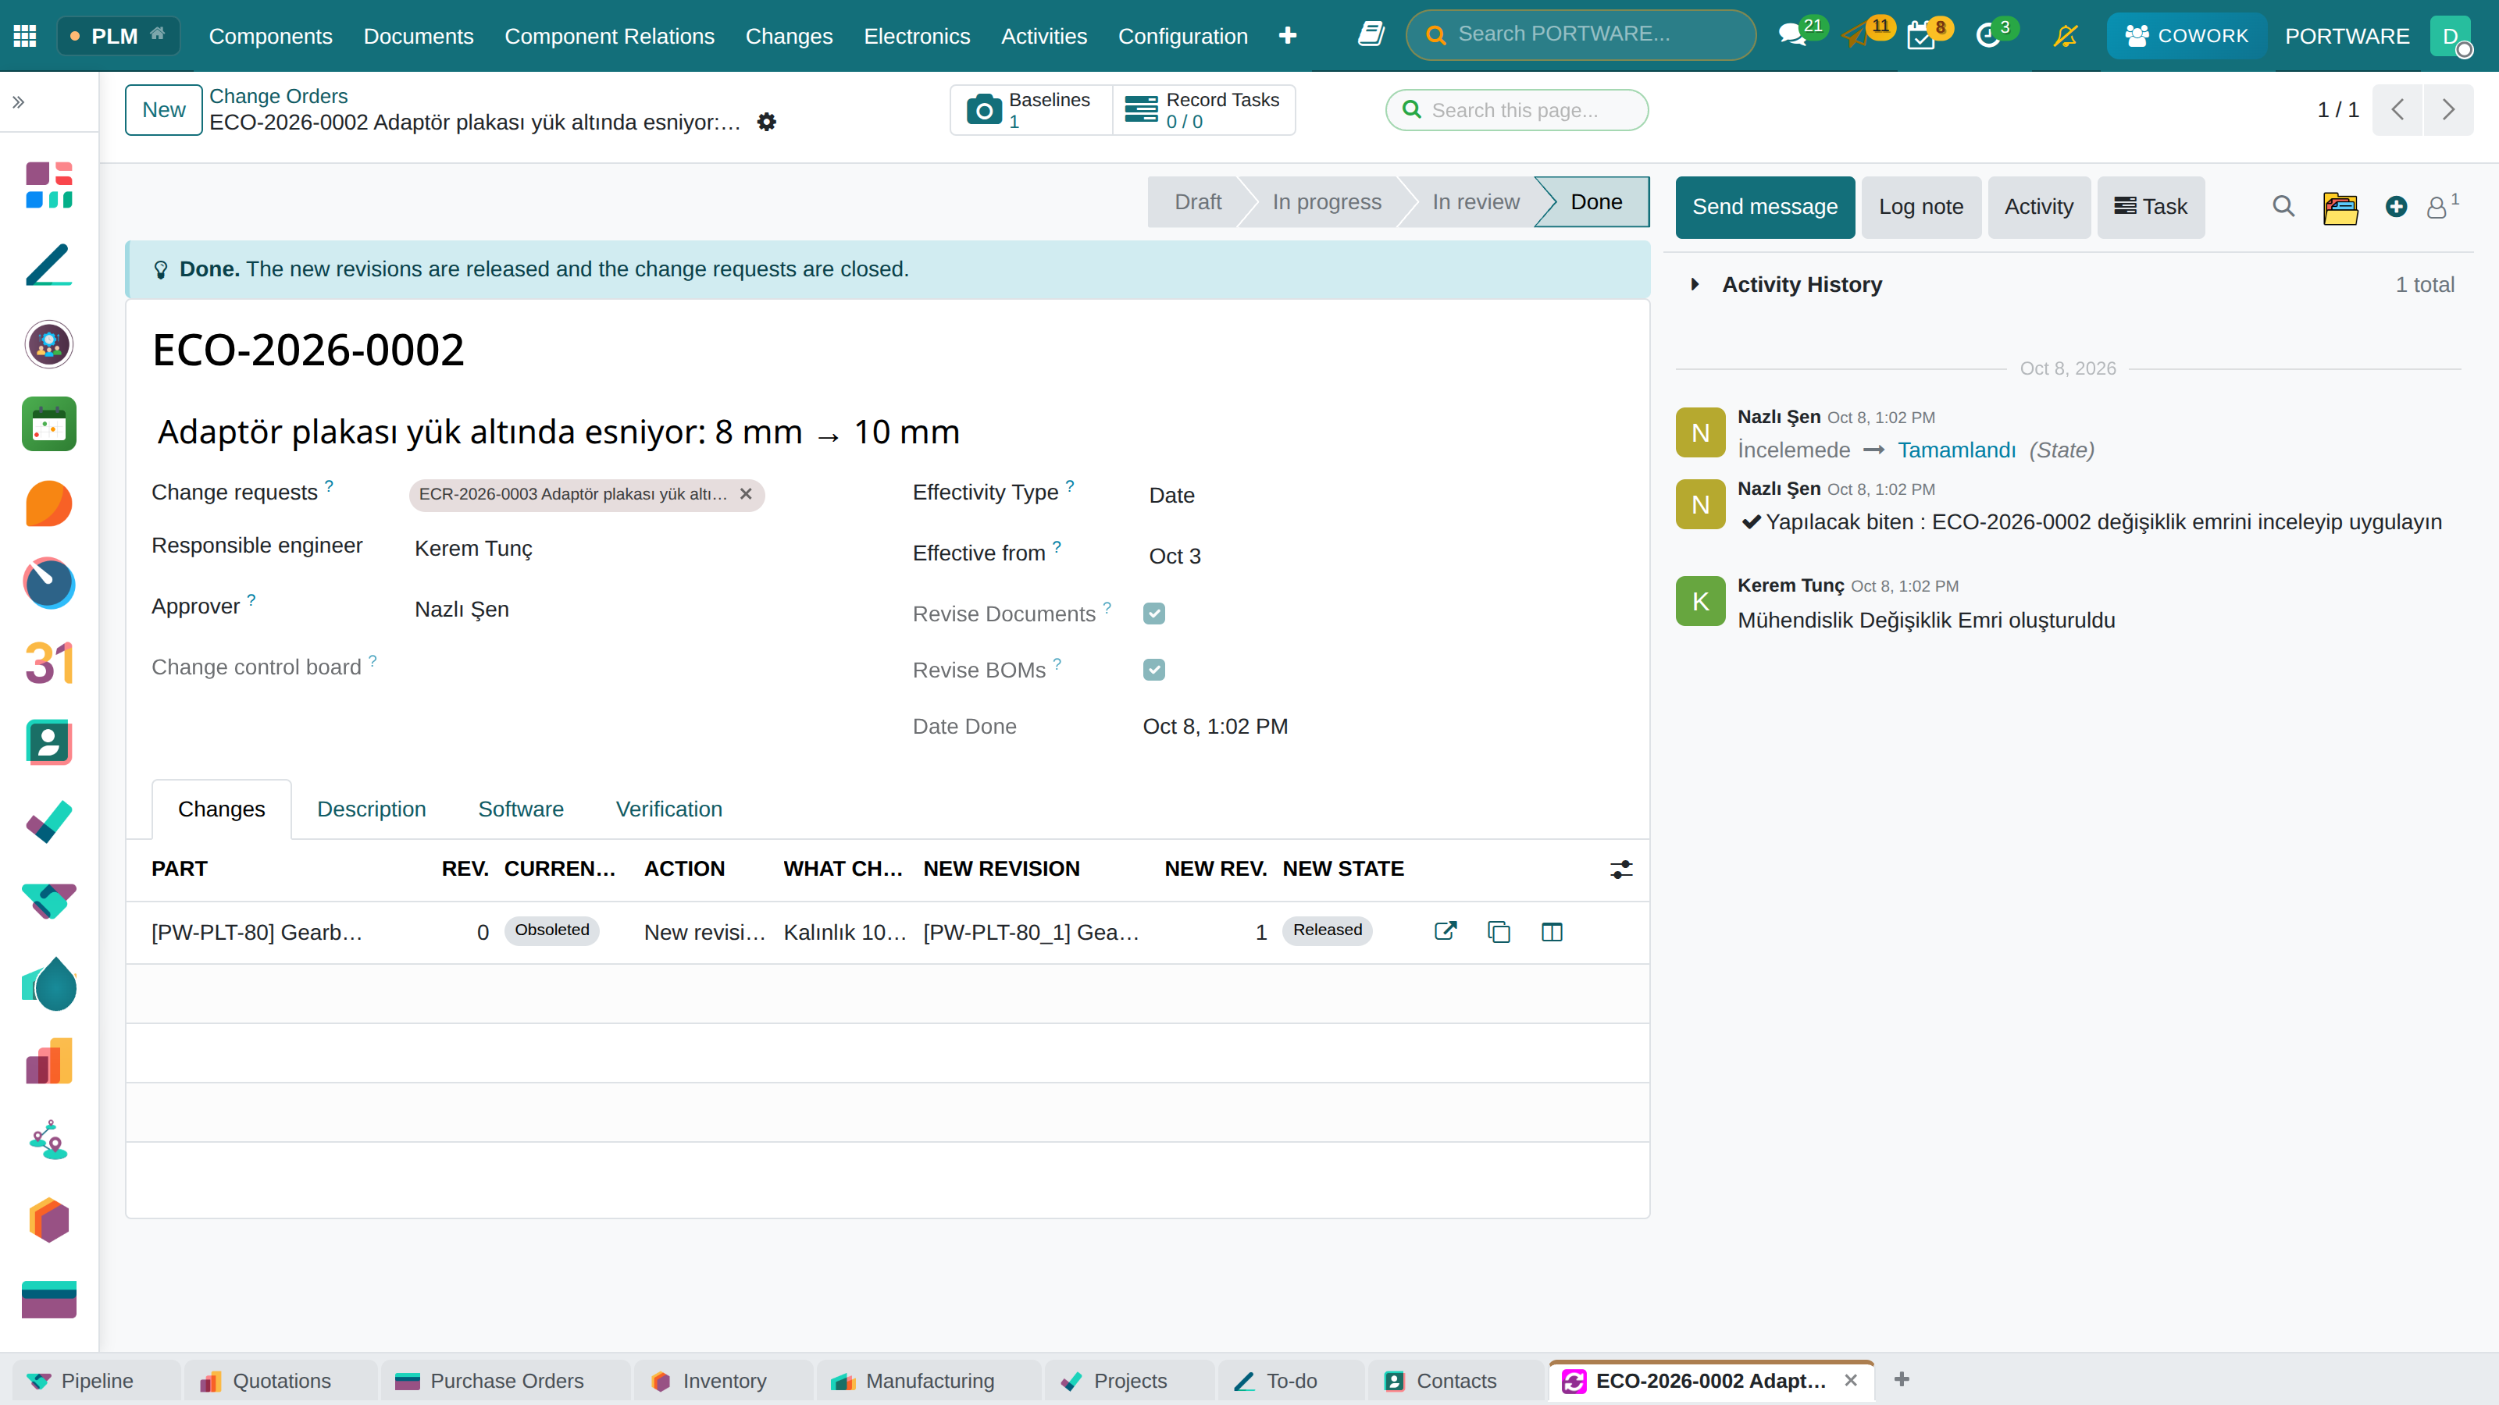
Task: Open the compare columns icon in row
Action: tap(1553, 932)
